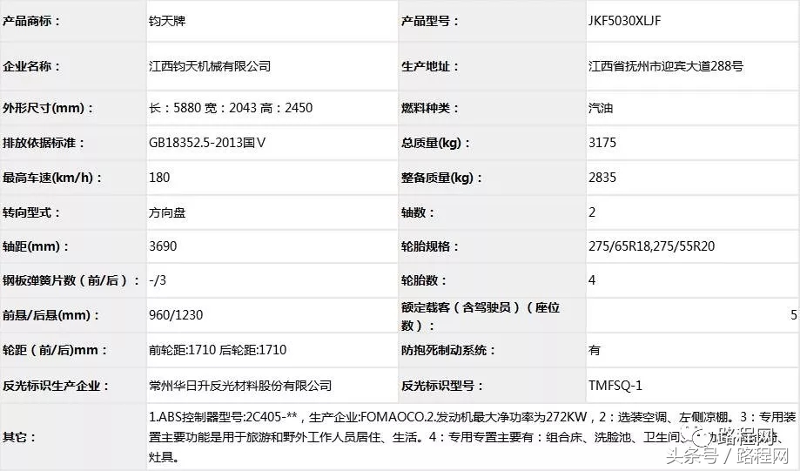Select emission standard GB18352.5-2013国V
800x471 pixels.
[x=207, y=143]
